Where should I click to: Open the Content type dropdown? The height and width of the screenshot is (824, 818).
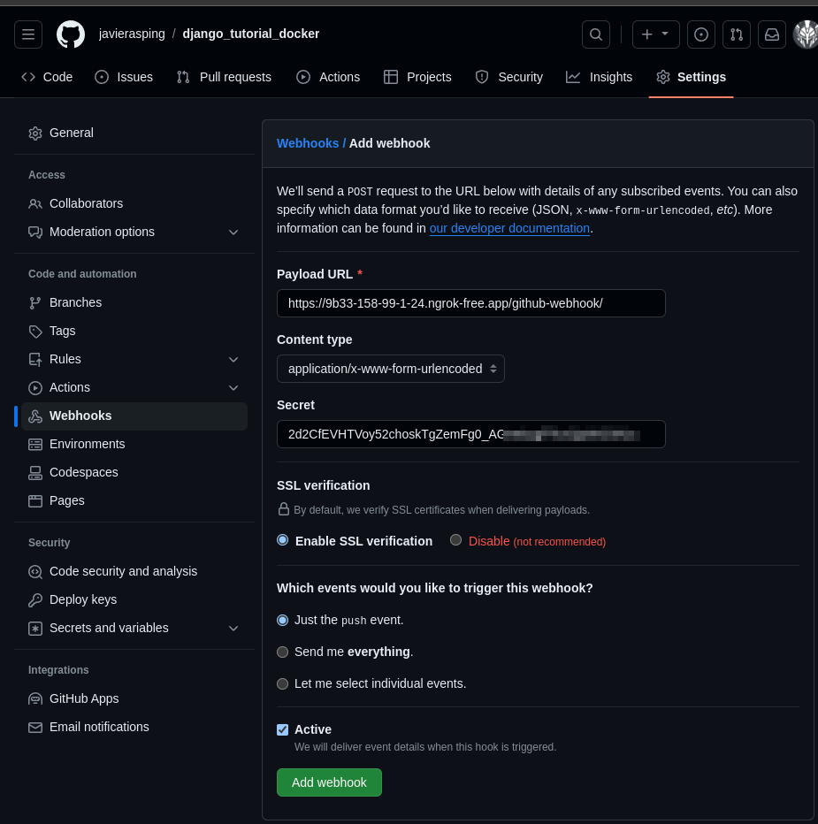point(391,369)
